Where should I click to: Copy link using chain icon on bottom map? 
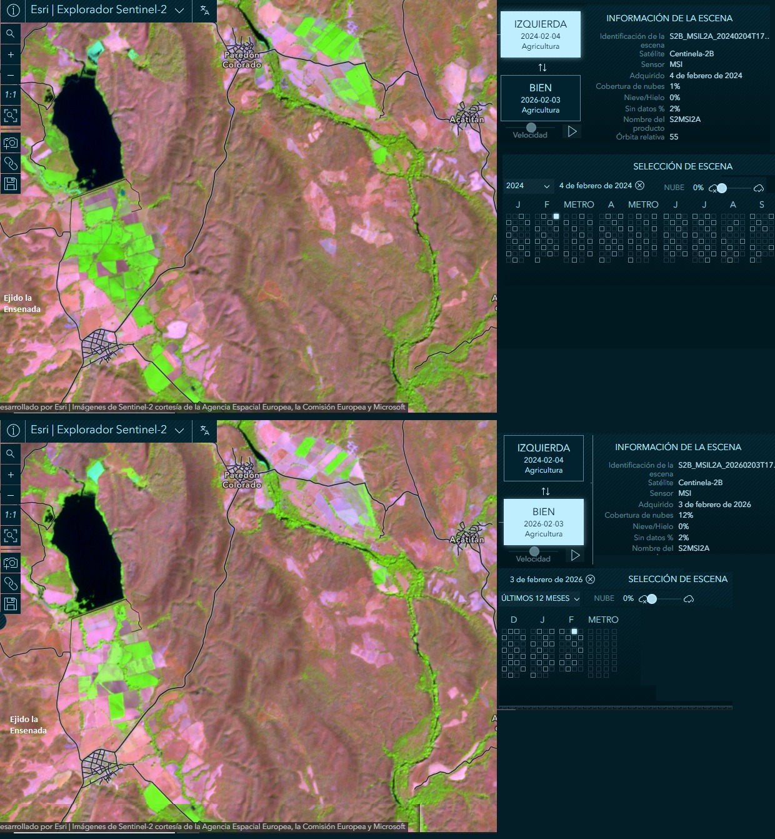click(x=11, y=583)
